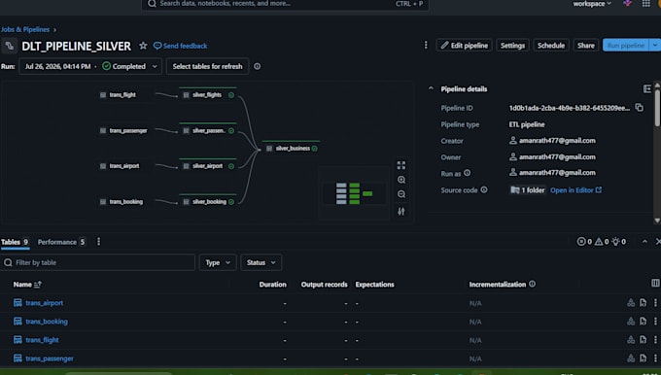Viewport: 661px width, 375px height.
Task: Open the pipeline kebab menu beside Edit pipeline
Action: pos(426,45)
